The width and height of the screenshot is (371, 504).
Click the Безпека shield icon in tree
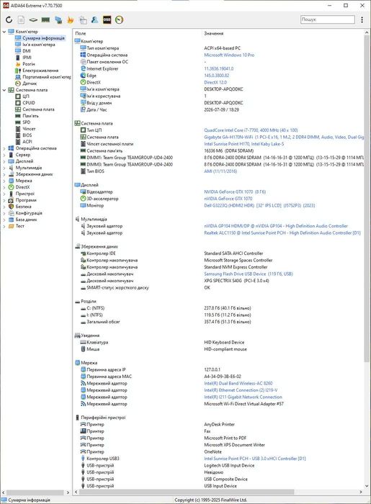pos(11,207)
